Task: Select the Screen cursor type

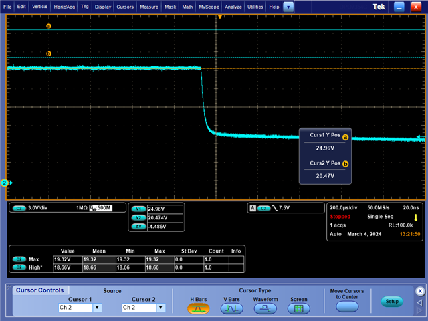Action: (x=299, y=309)
